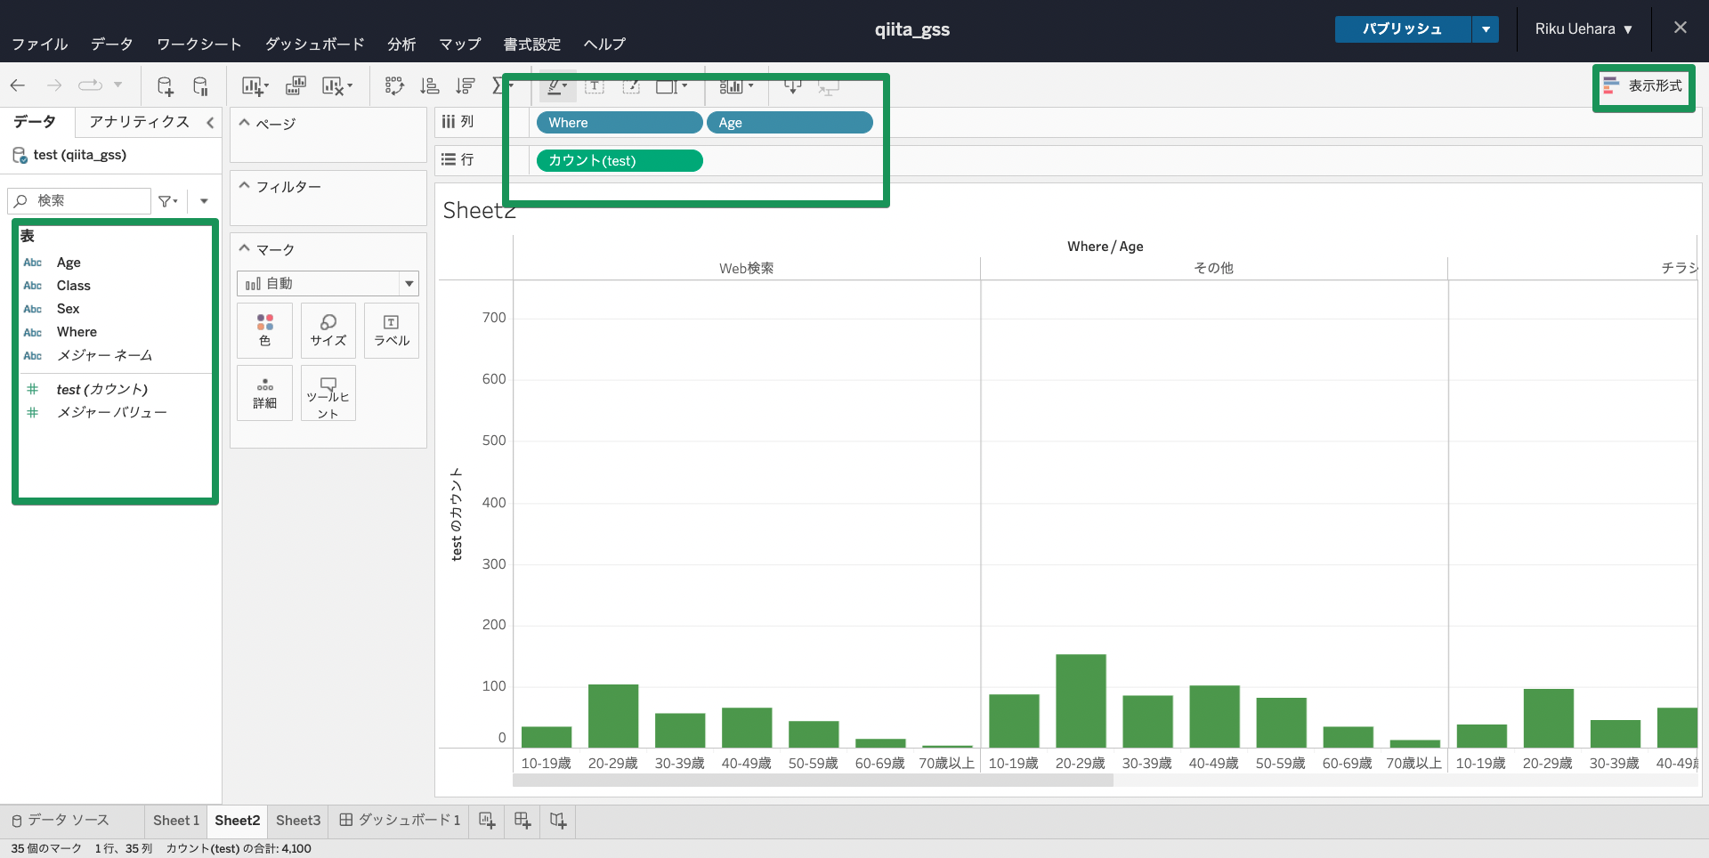1709x858 pixels.
Task: Click the totals sigma icon
Action: tap(498, 85)
